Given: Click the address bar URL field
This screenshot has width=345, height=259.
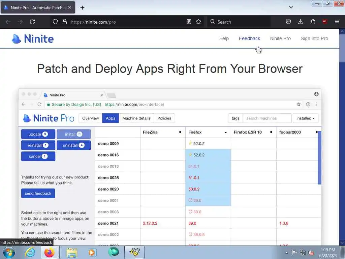Looking at the screenshot, I should pos(128,22).
